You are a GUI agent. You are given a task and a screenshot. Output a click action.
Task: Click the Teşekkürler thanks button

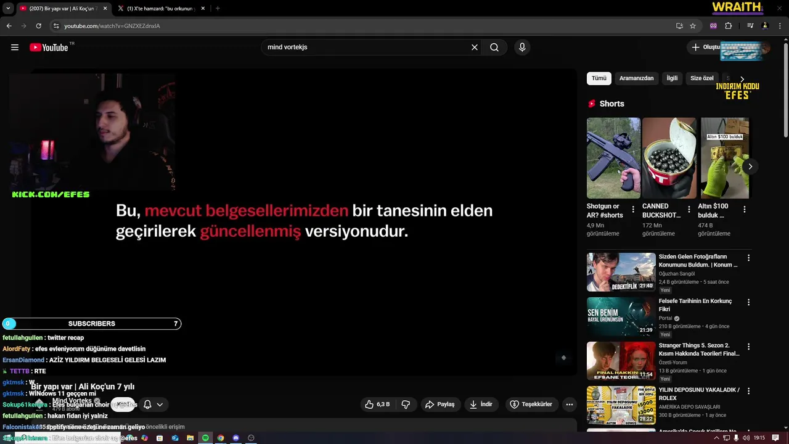pos(531,405)
